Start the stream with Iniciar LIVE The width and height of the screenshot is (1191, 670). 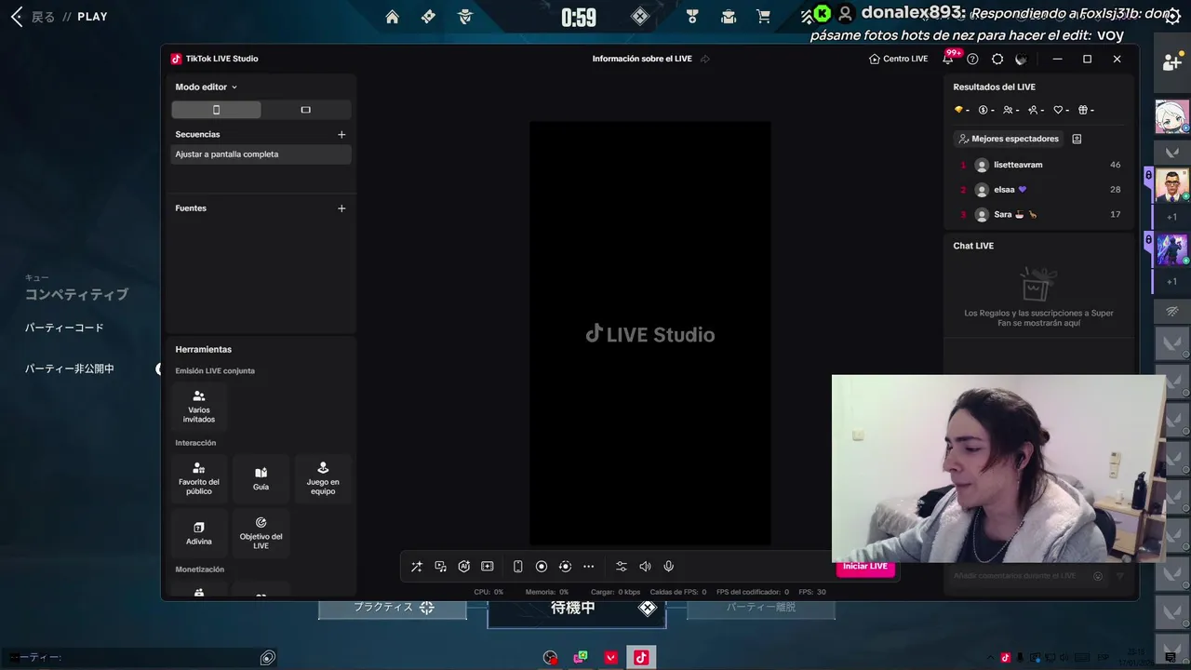pyautogui.click(x=865, y=567)
